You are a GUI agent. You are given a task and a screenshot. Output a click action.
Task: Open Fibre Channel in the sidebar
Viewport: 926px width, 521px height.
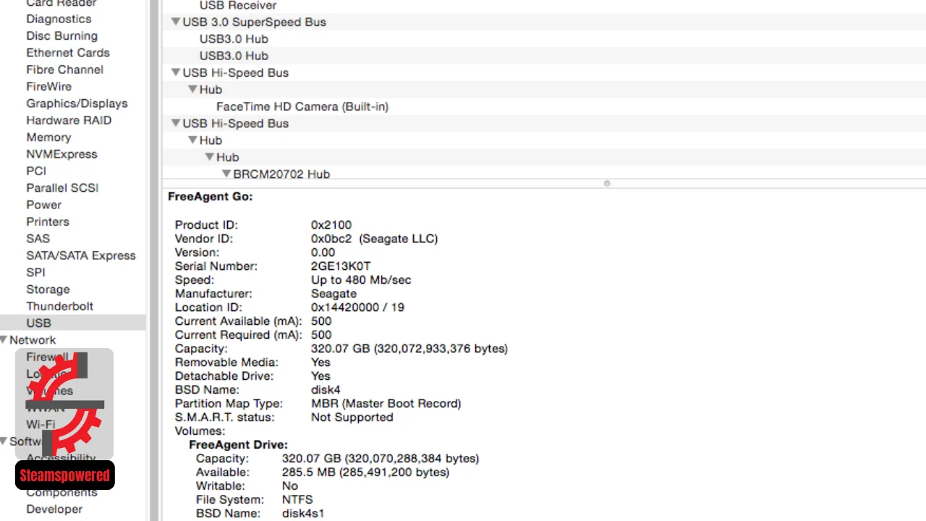tap(64, 69)
